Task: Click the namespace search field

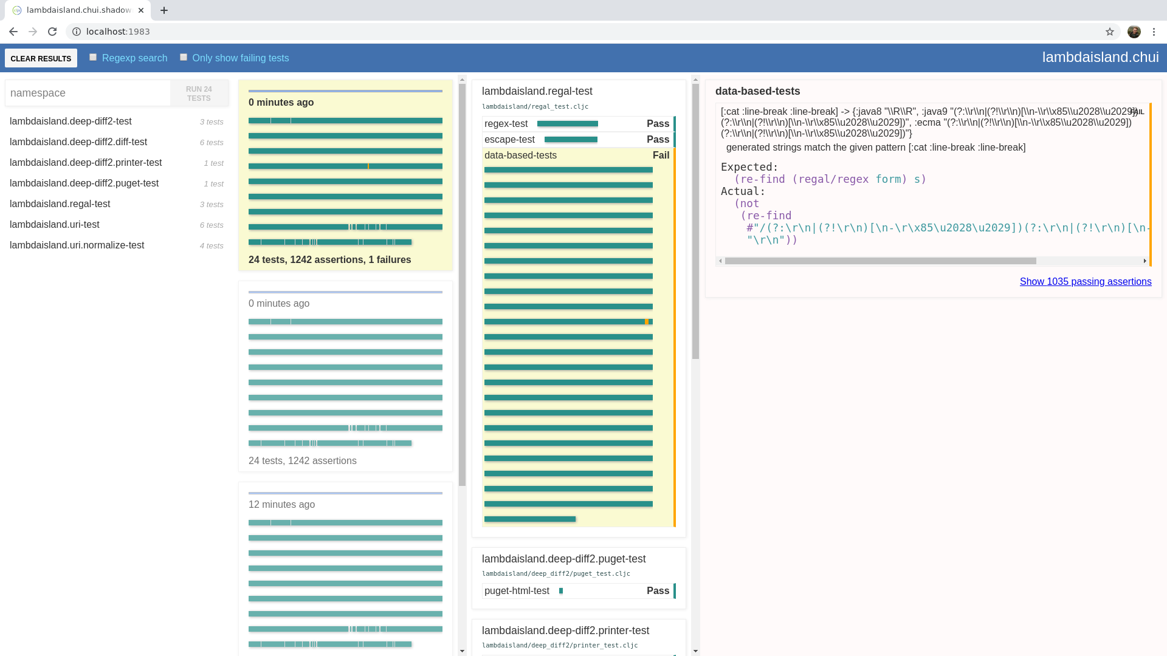Action: 88,93
